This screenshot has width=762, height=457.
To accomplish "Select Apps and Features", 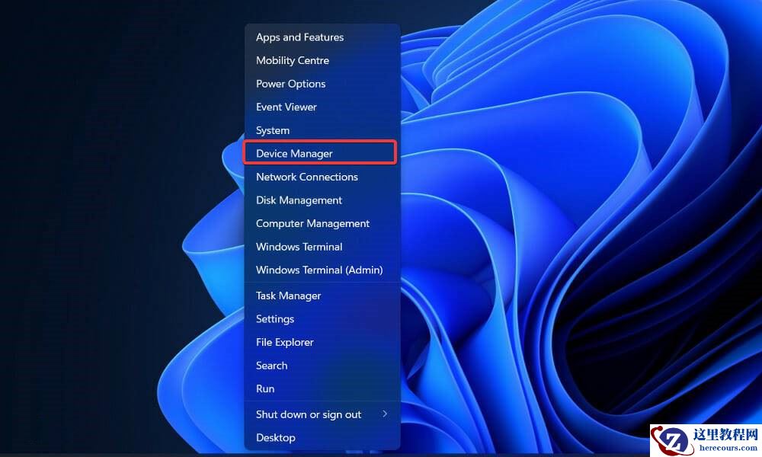I will [299, 37].
